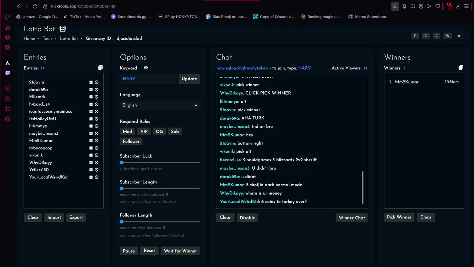Click the Pick Winner button
The height and width of the screenshot is (267, 474).
pyautogui.click(x=399, y=217)
